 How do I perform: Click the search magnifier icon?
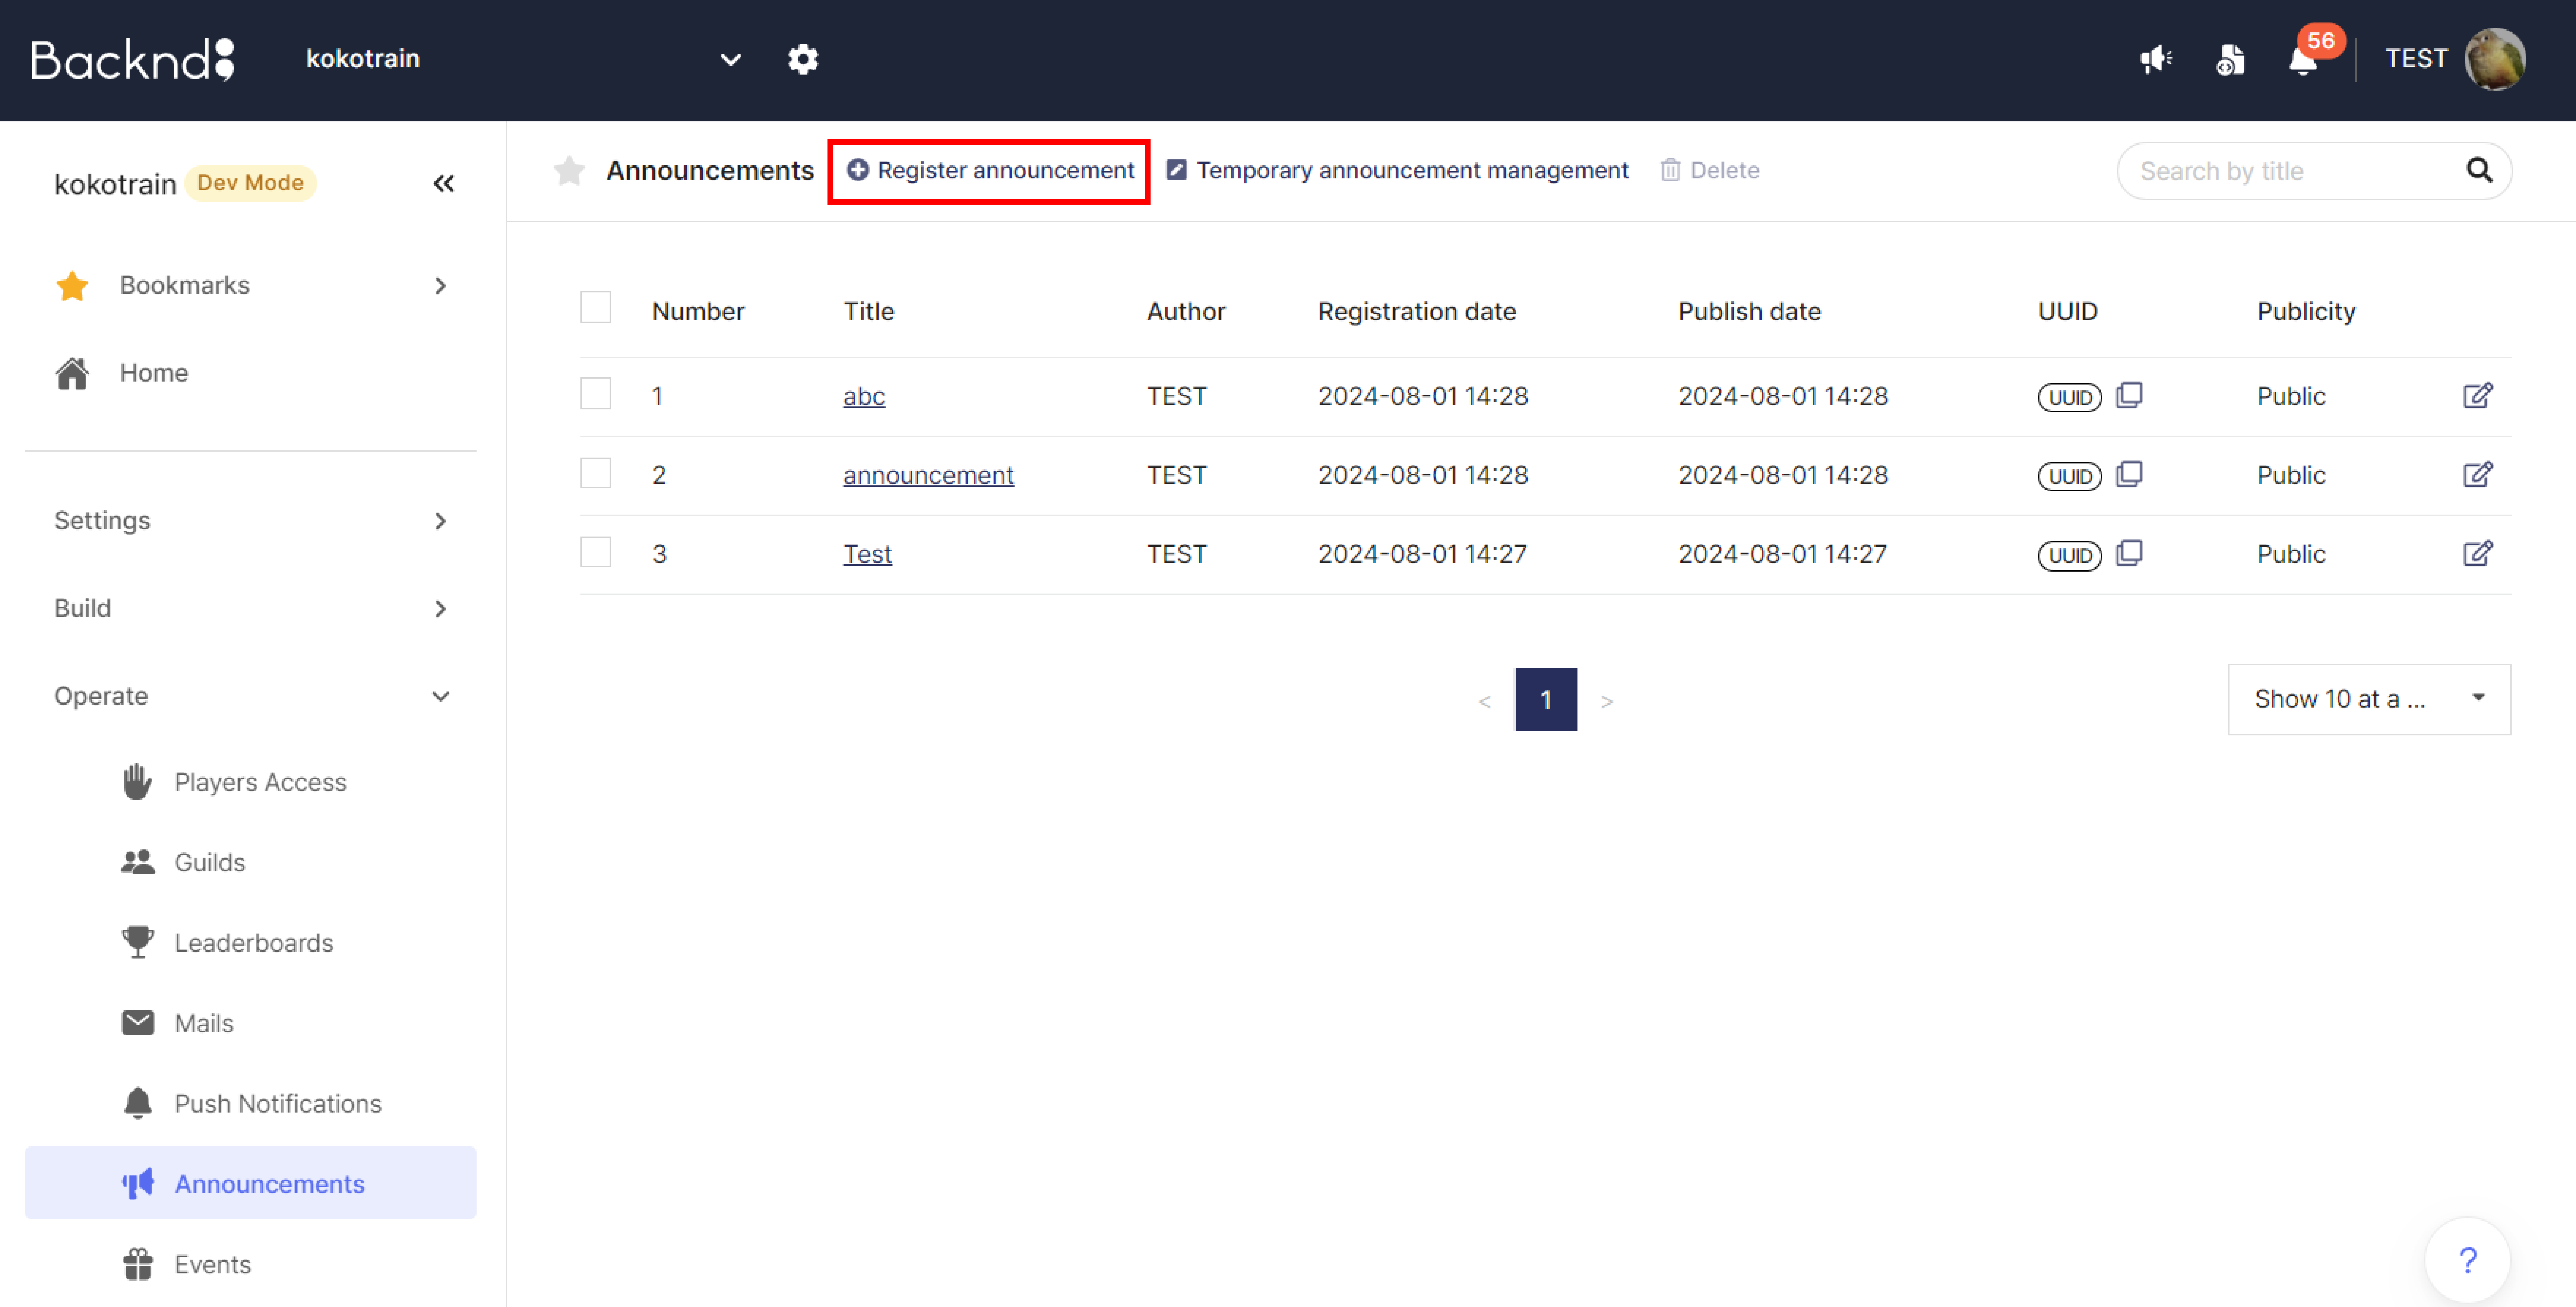[x=2479, y=170]
